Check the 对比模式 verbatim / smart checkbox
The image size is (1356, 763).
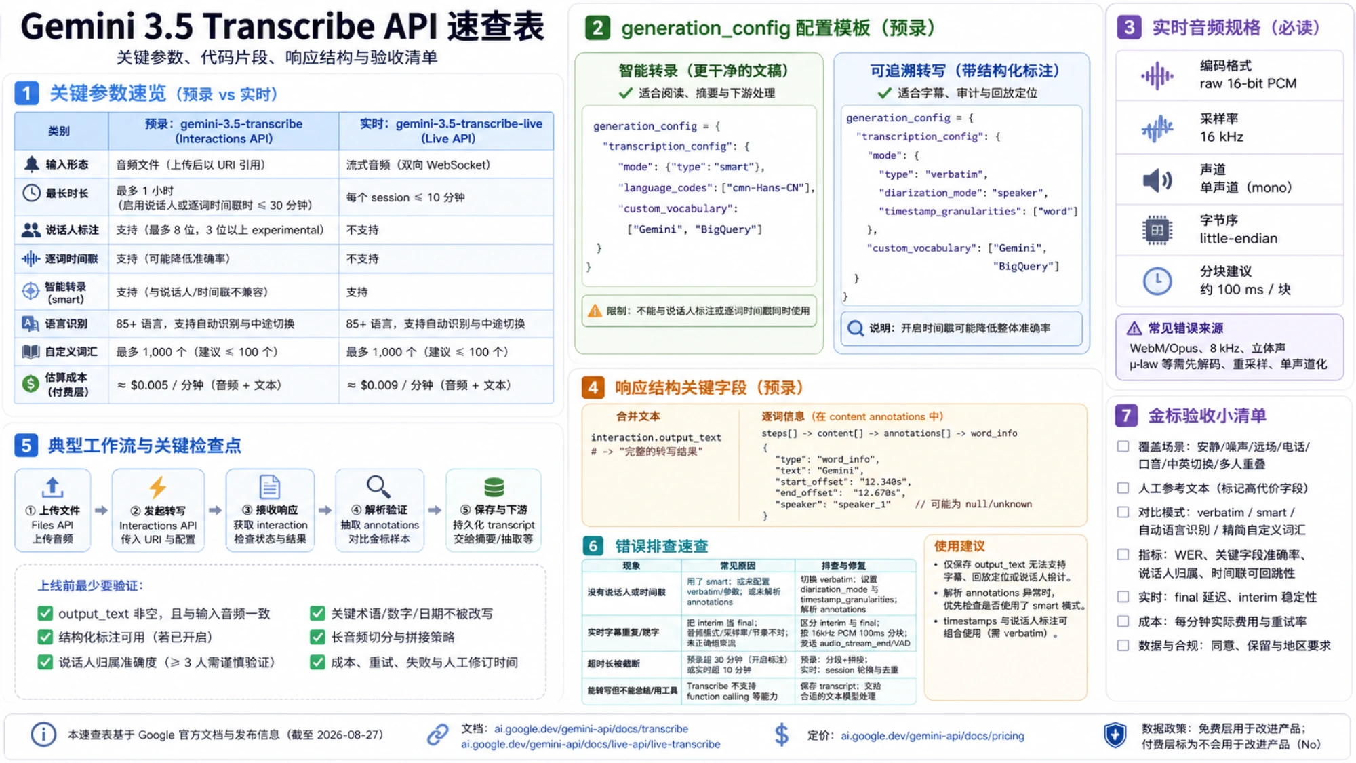tap(1123, 512)
